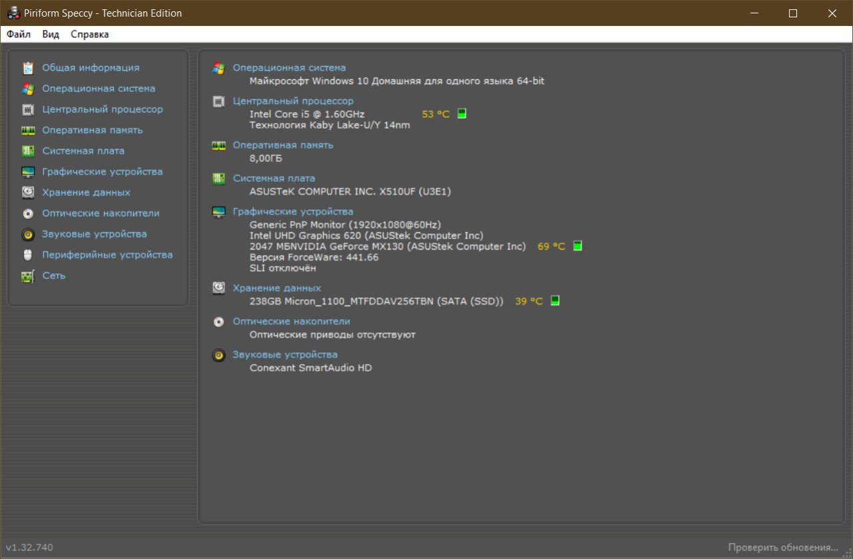
Task: Select Центральный процессор in the sidebar
Action: pos(103,109)
